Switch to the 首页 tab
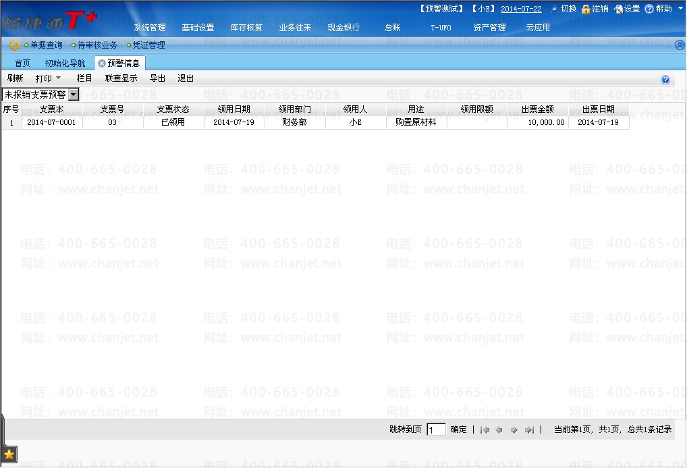Screen dimensions: 687x468 click(x=22, y=63)
